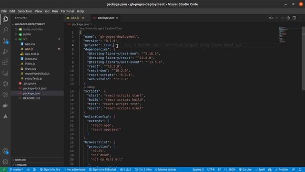Close the package.json tab
Viewport: 305px width, 172px height.
pos(117,18)
